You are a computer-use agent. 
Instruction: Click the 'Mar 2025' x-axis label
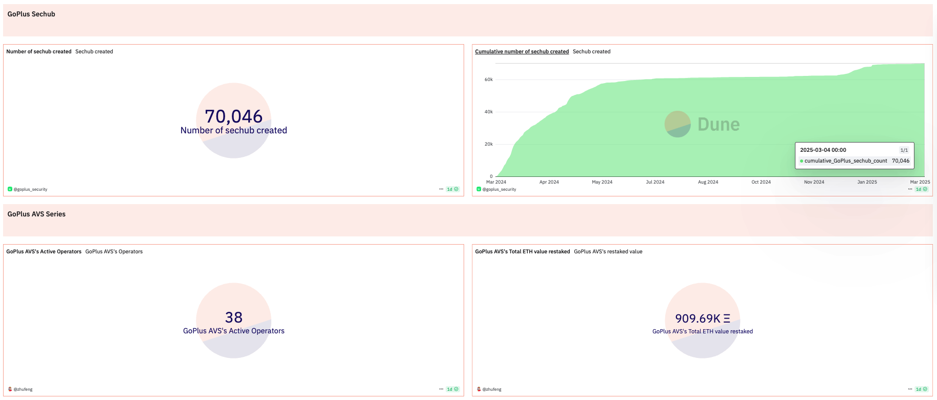tap(920, 182)
